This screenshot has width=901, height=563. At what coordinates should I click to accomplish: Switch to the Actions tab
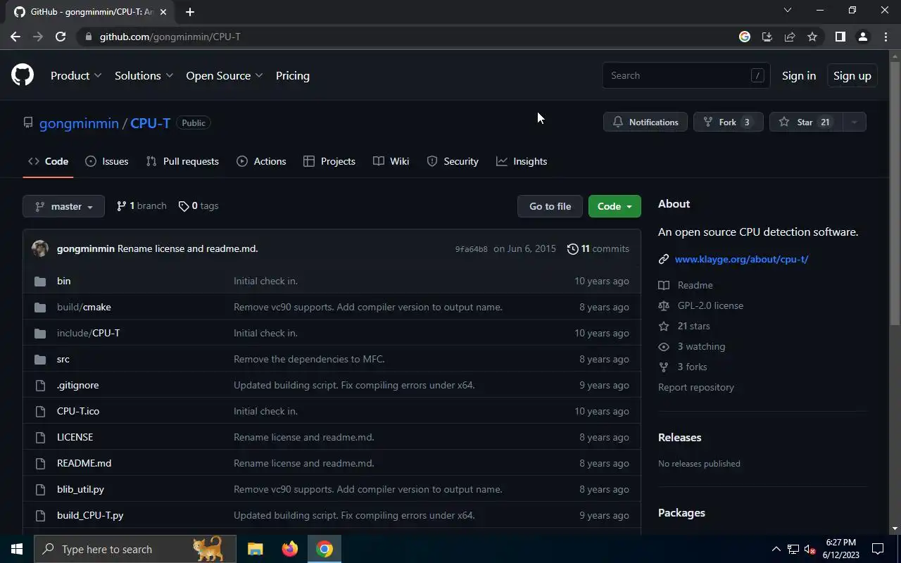coord(261,161)
